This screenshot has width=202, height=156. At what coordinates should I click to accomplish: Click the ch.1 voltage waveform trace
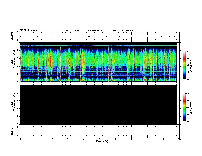pyautogui.click(x=98, y=36)
